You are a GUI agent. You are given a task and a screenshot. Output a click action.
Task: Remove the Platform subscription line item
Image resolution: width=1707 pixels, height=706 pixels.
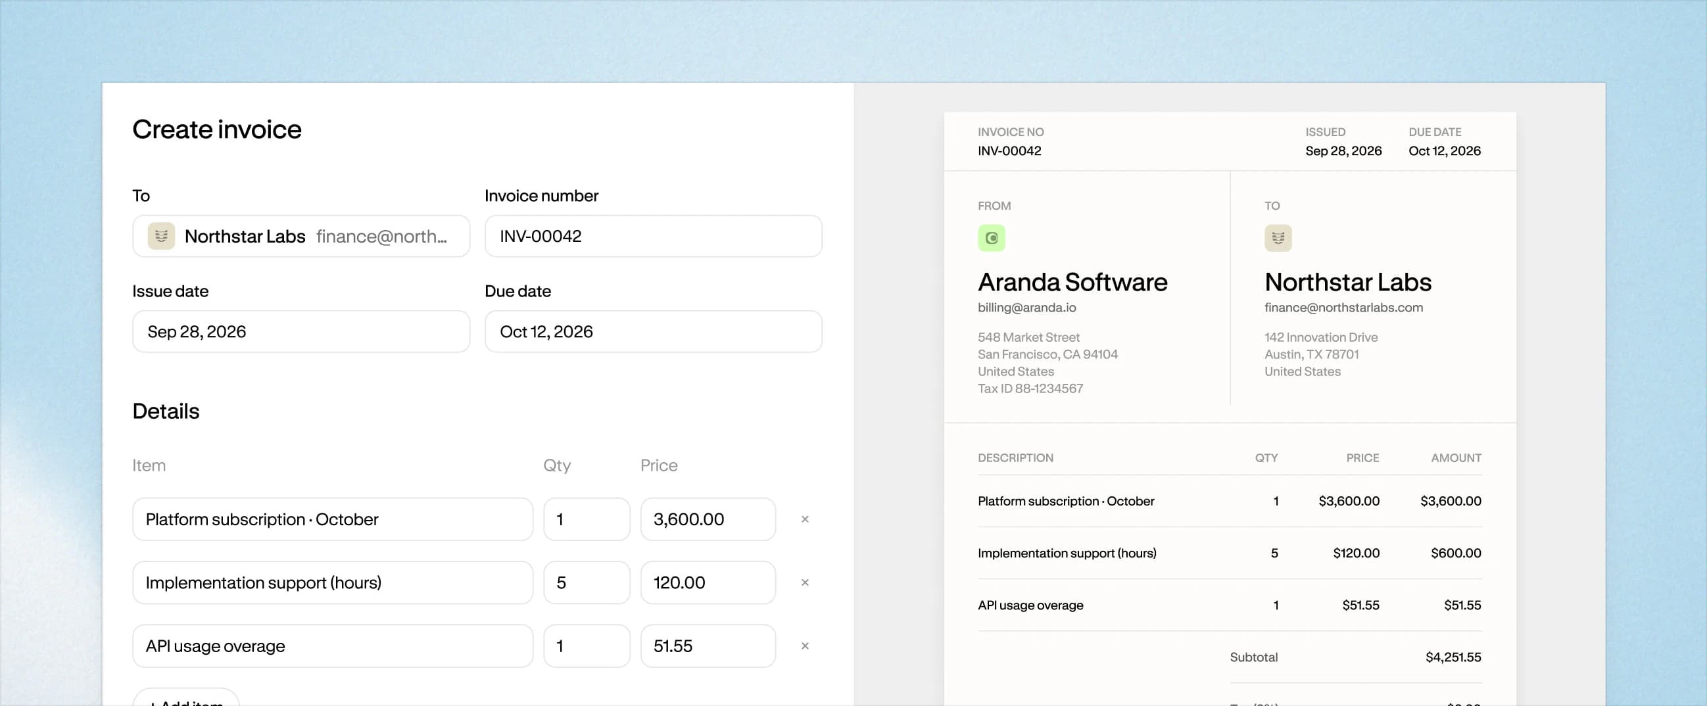point(804,519)
